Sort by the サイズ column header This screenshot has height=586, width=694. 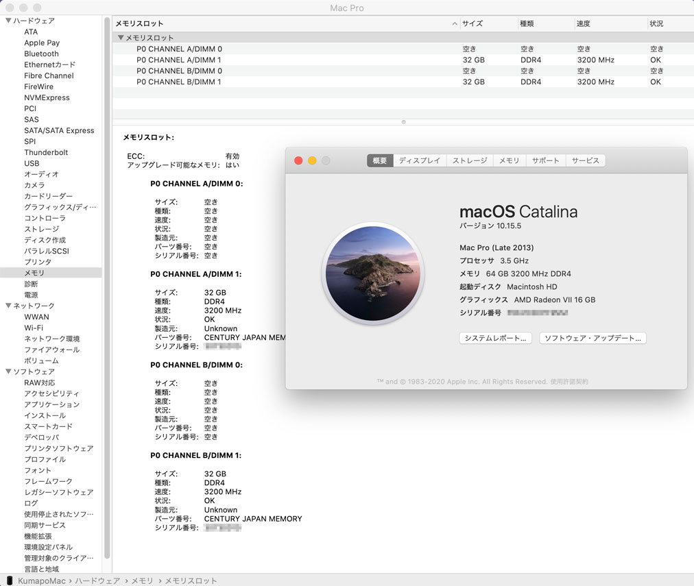tap(487, 23)
